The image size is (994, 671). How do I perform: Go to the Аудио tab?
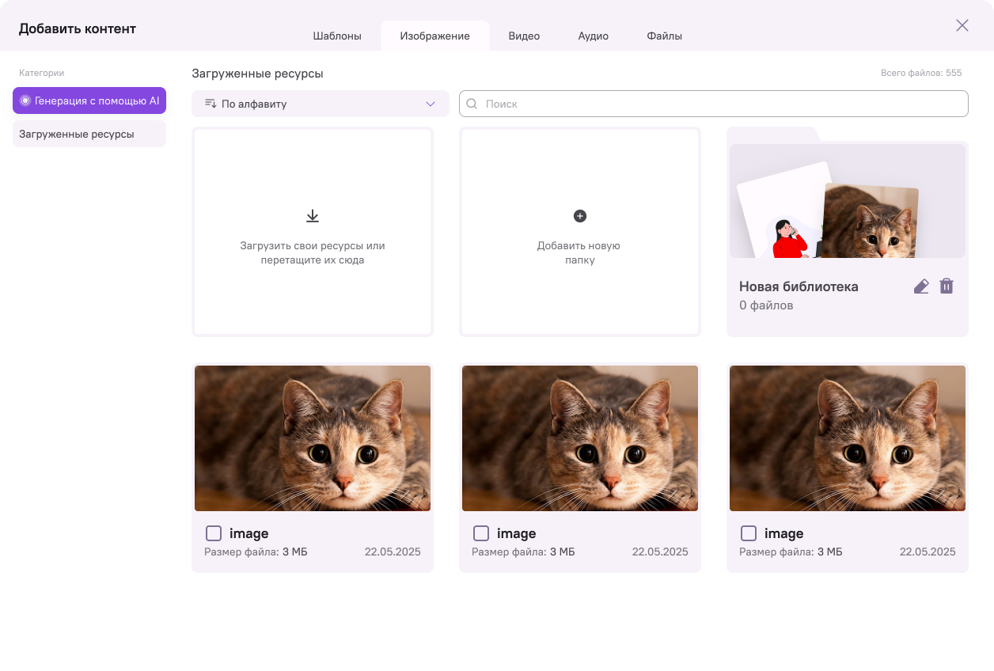click(x=594, y=36)
